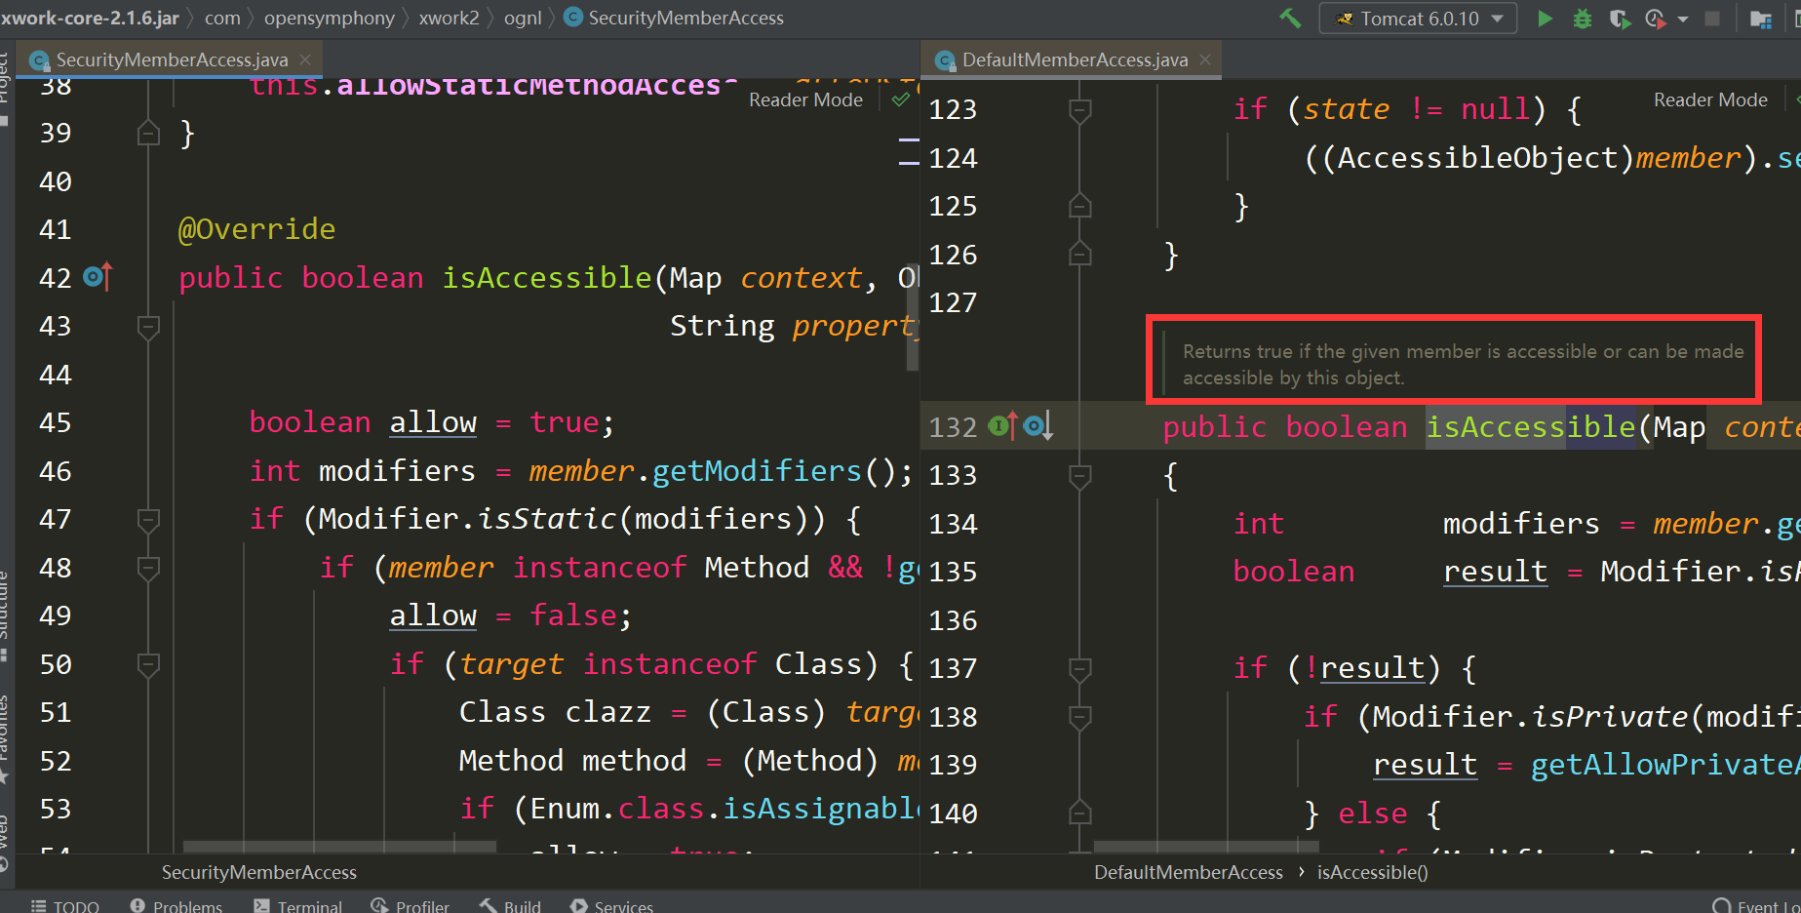1801x913 pixels.
Task: Click the isAccessible method name on line 132
Action: pos(1530,426)
